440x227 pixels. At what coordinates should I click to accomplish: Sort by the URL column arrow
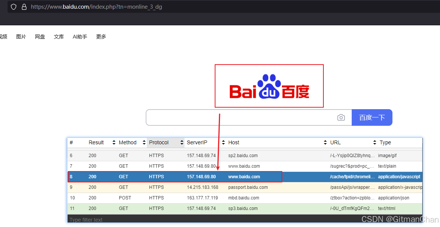[x=375, y=142]
